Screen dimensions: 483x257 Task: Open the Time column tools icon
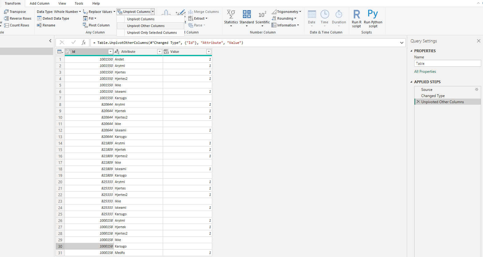(325, 14)
